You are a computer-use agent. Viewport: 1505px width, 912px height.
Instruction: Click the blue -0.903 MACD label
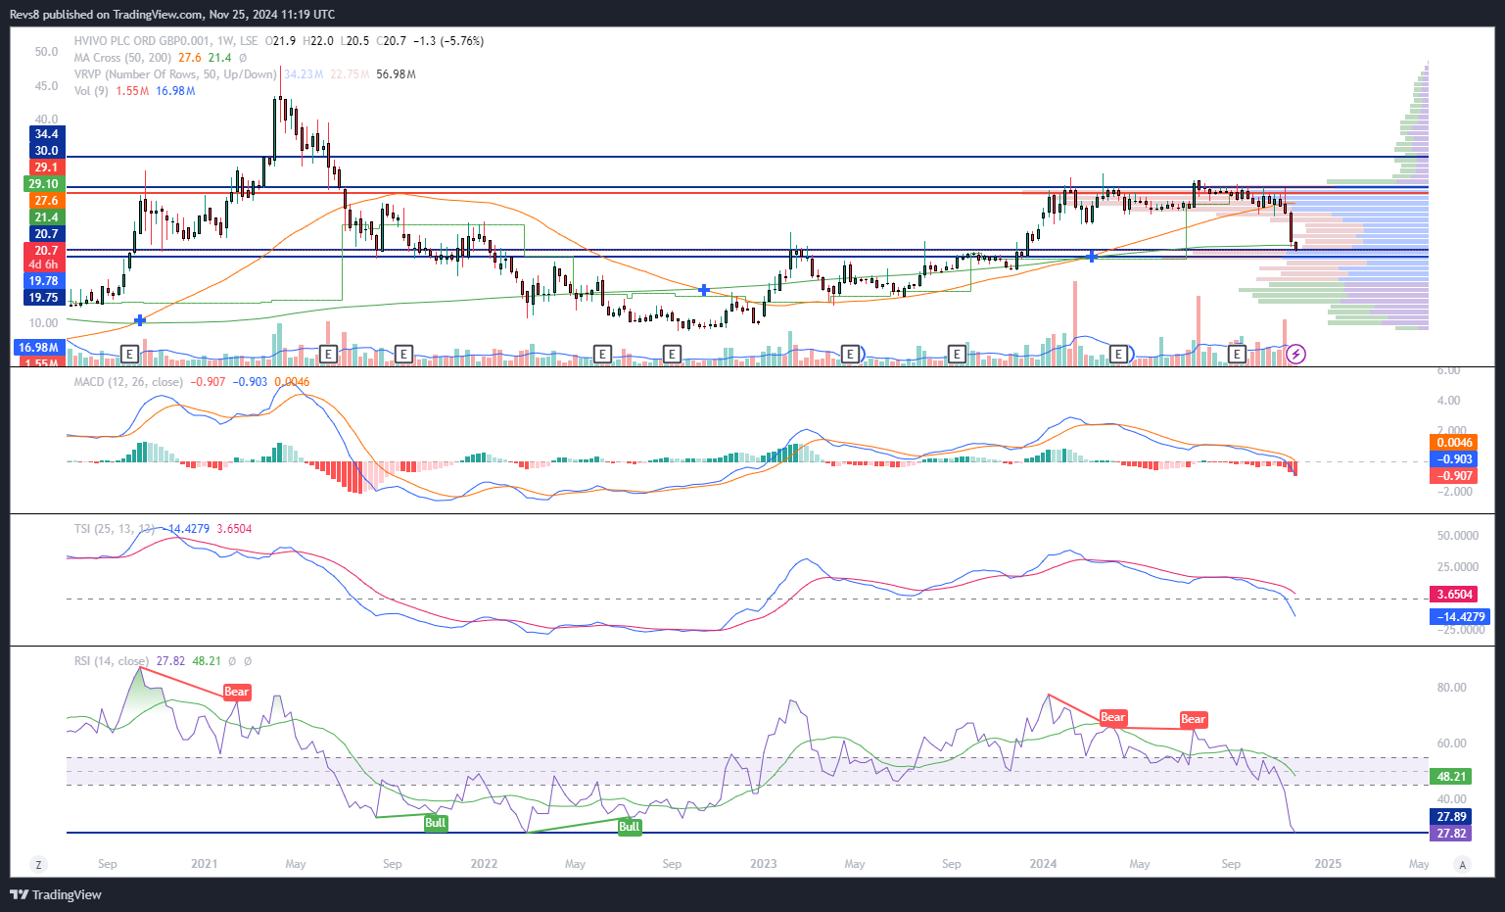pyautogui.click(x=1455, y=459)
